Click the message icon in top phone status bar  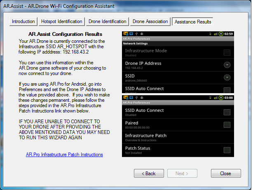[131, 34]
